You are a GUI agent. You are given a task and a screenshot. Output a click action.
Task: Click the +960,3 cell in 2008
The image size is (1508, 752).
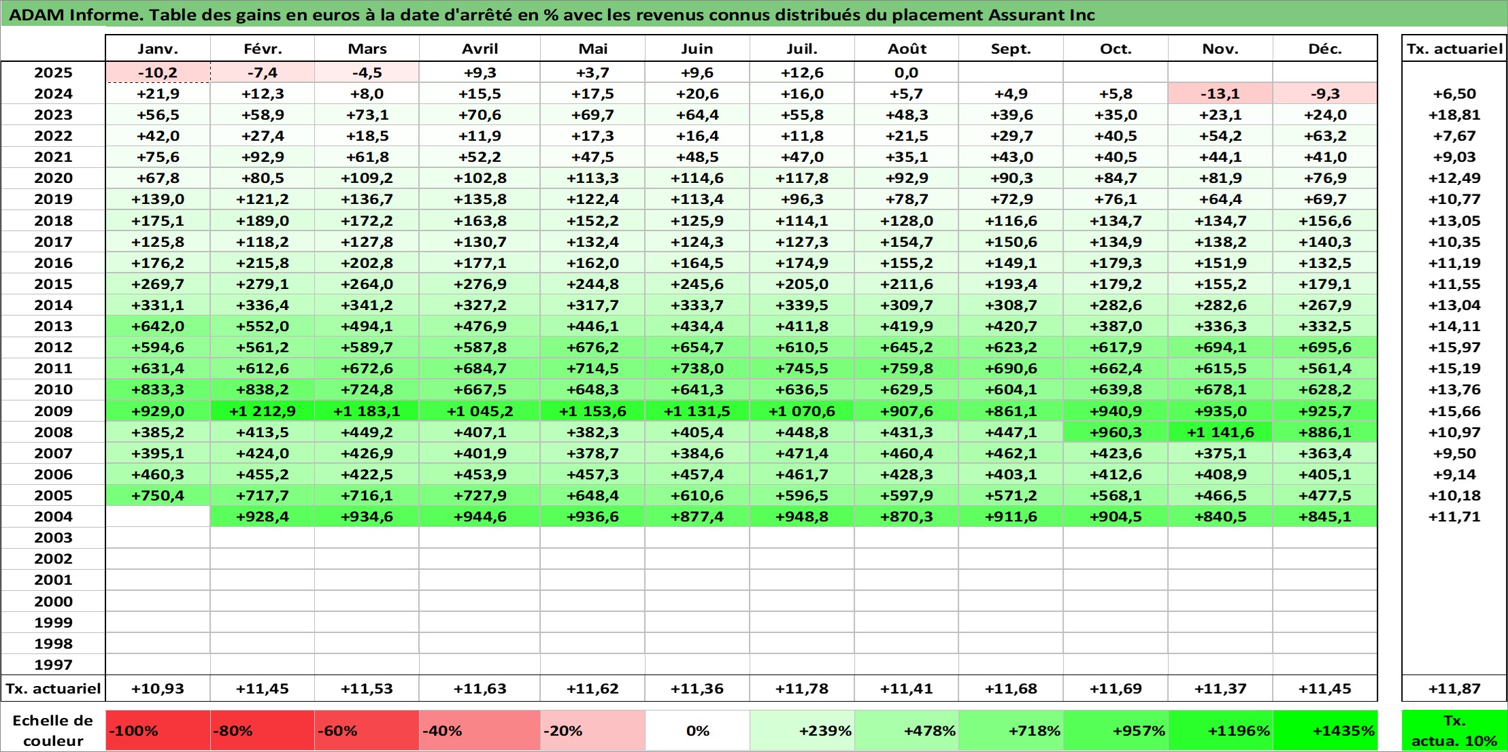[x=1116, y=432]
